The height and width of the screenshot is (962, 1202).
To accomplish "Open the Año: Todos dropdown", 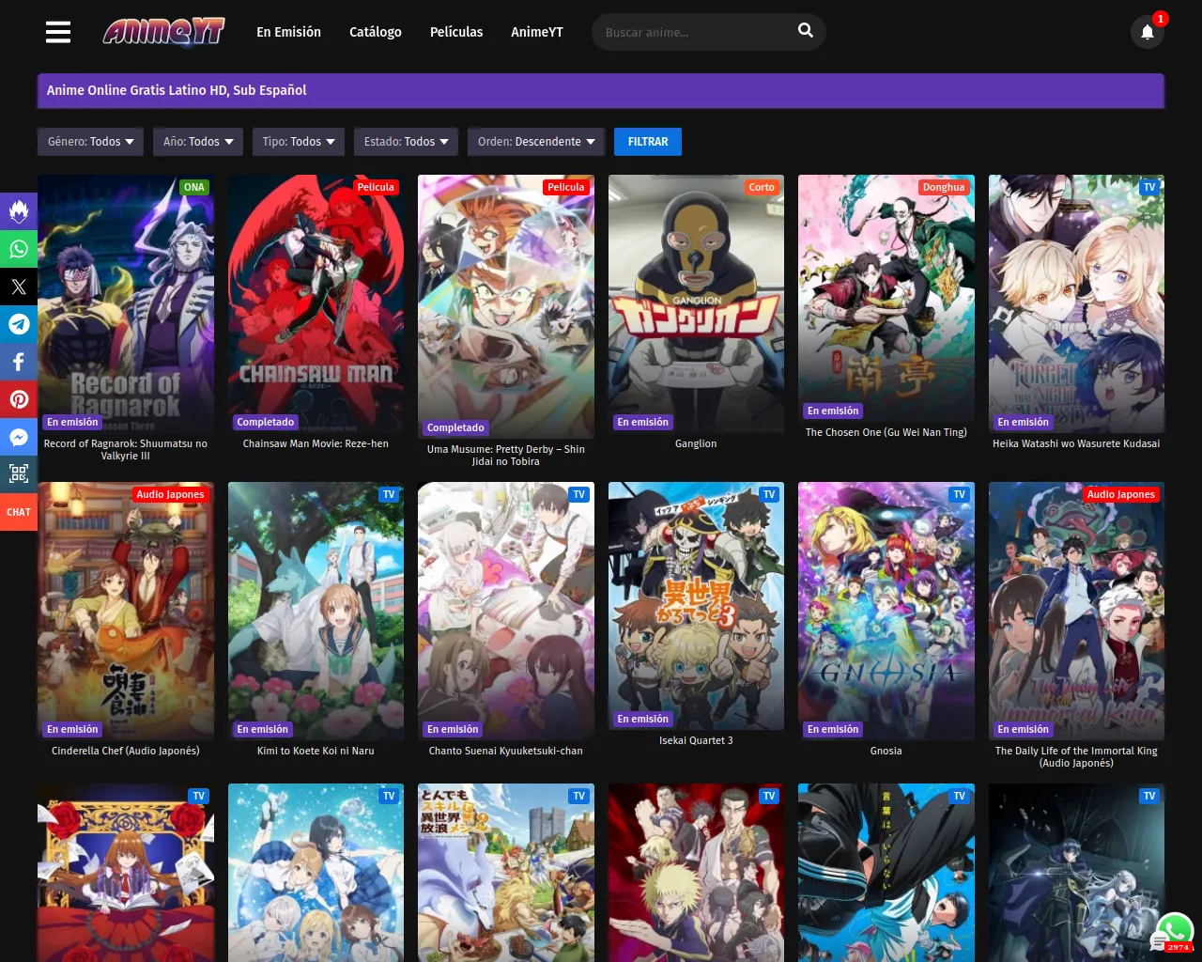I will (x=198, y=142).
